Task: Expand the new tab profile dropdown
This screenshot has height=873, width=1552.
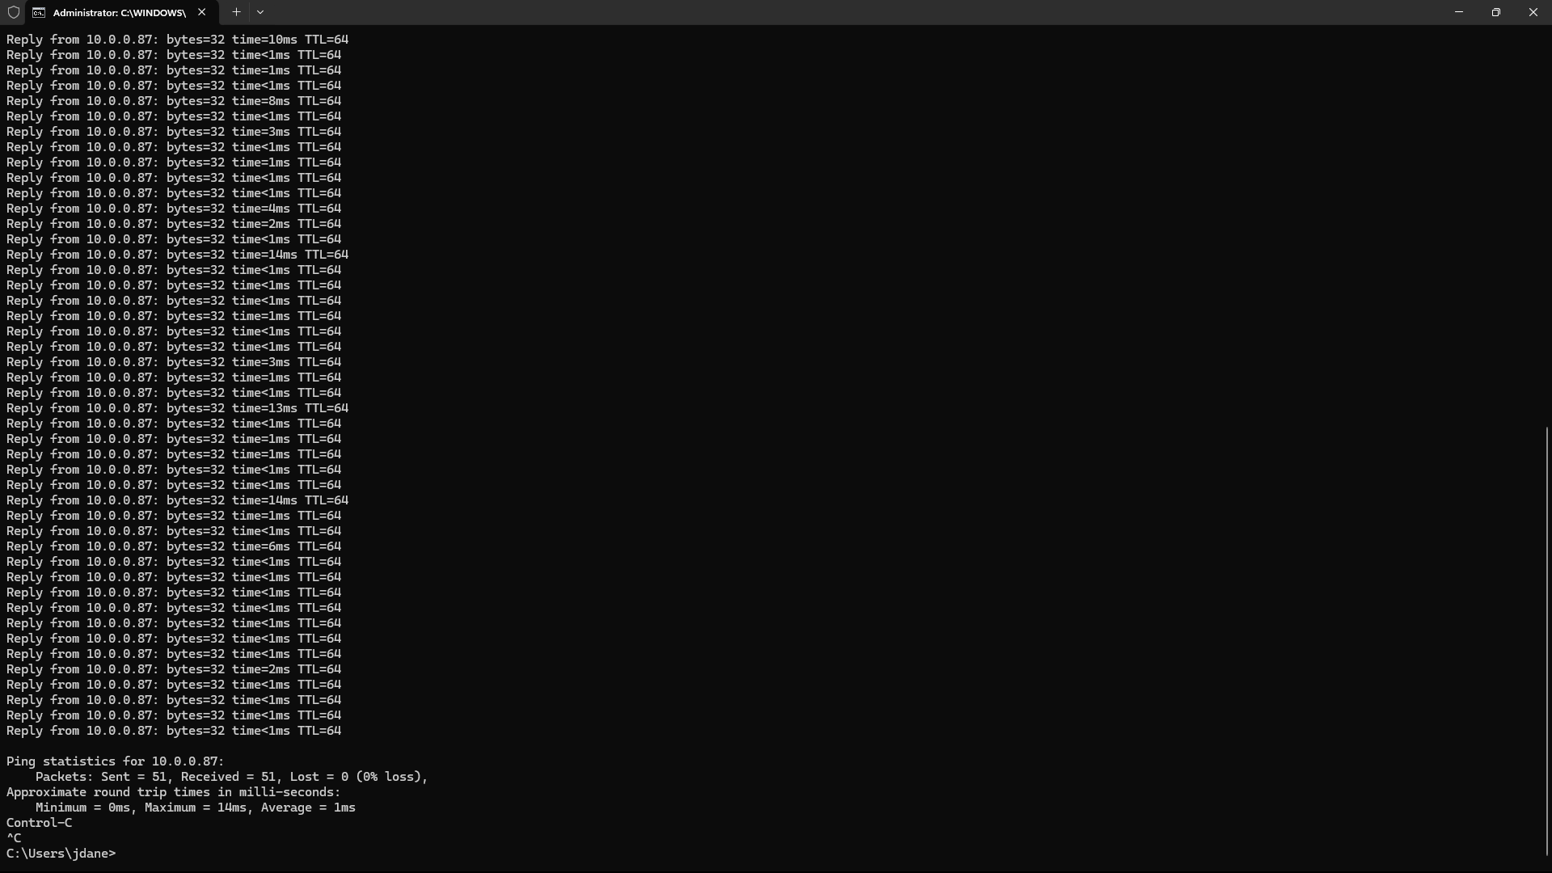Action: point(260,12)
